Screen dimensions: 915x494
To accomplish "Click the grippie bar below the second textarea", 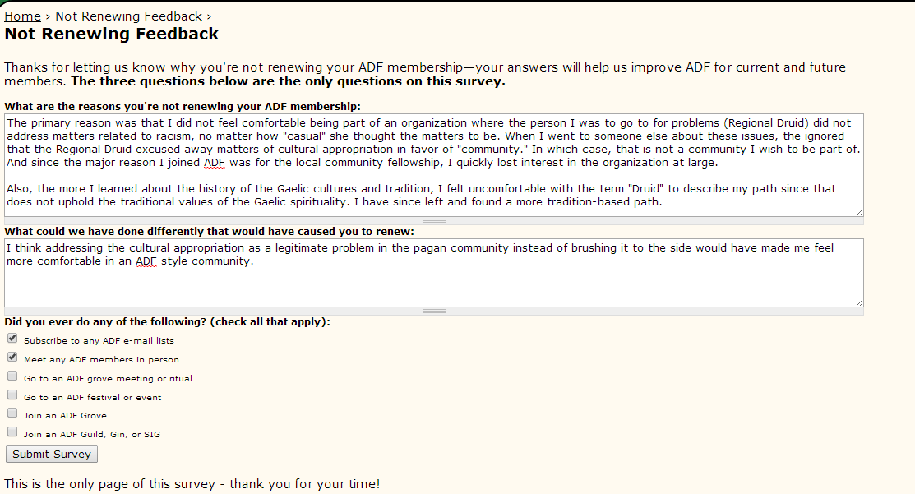I will click(x=433, y=311).
